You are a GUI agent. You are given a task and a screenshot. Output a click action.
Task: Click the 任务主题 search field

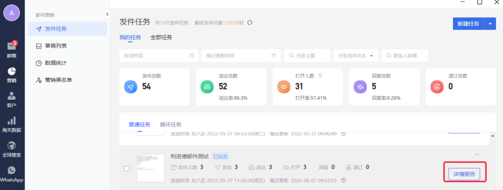[x=307, y=55]
